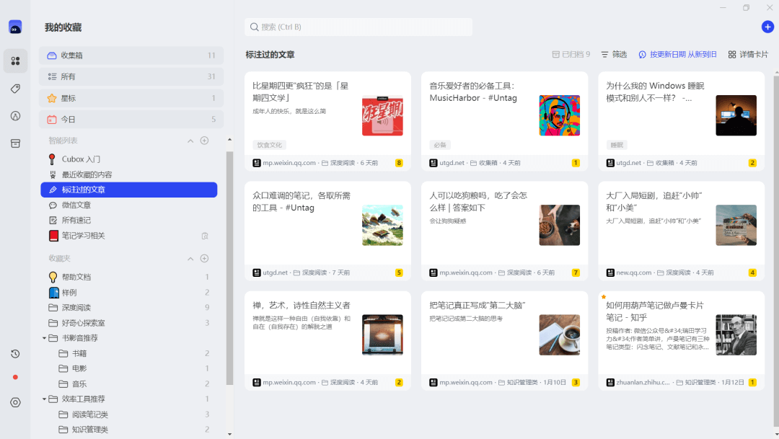779x439 pixels.
Task: Open browsing history via the clock icon
Action: pyautogui.click(x=15, y=354)
